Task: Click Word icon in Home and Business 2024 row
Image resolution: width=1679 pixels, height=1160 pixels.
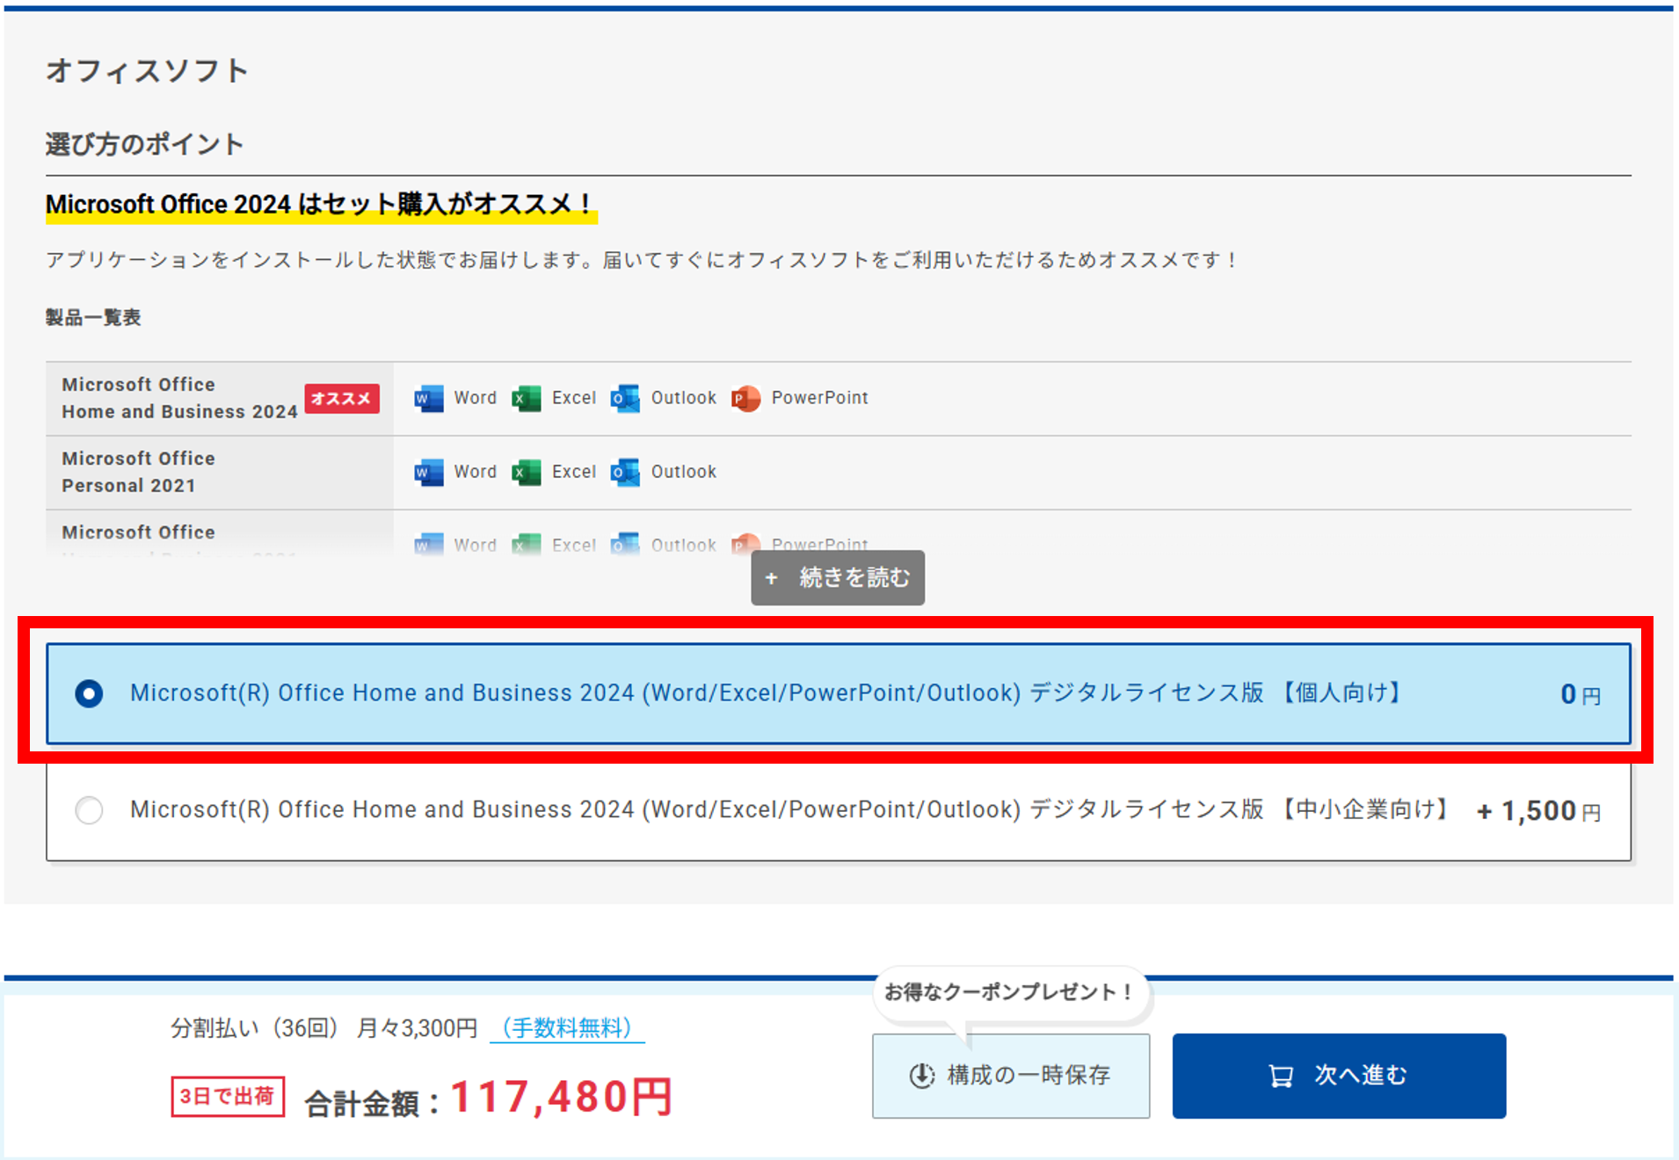Action: (x=429, y=398)
